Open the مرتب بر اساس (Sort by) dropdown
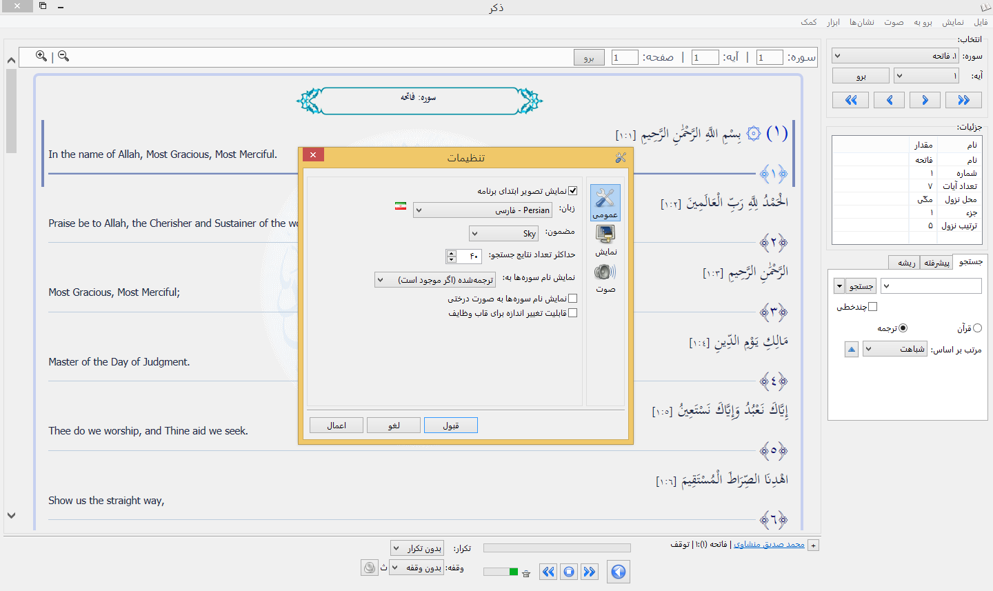Viewport: 993px width, 591px height. tap(895, 349)
